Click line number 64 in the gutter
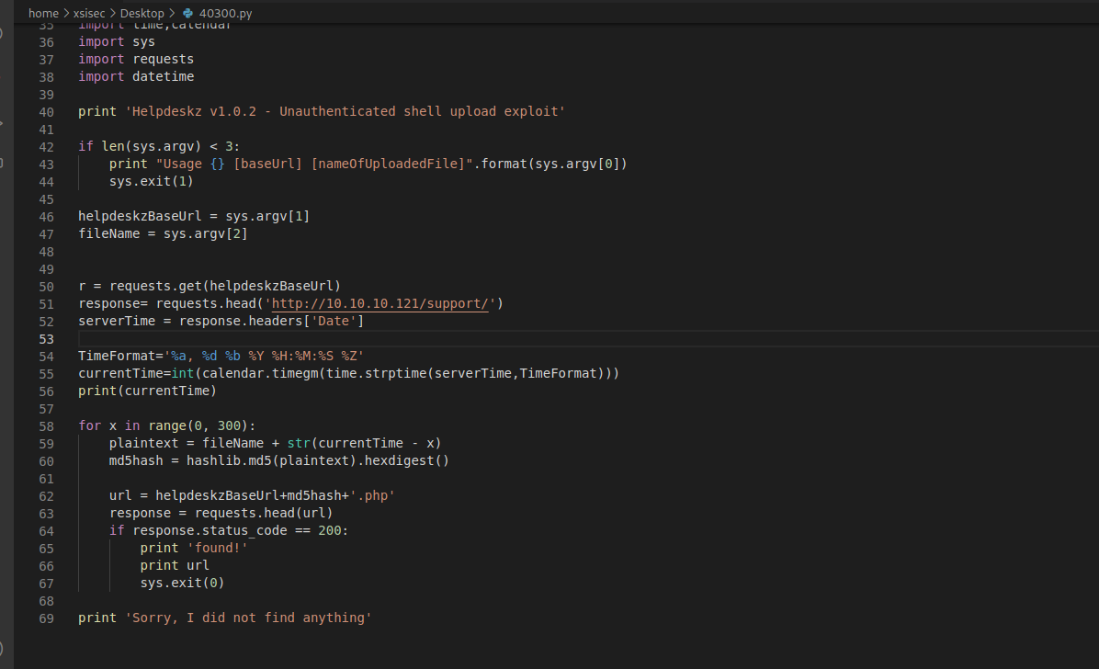Screen dimensions: 1099x669 (46, 531)
